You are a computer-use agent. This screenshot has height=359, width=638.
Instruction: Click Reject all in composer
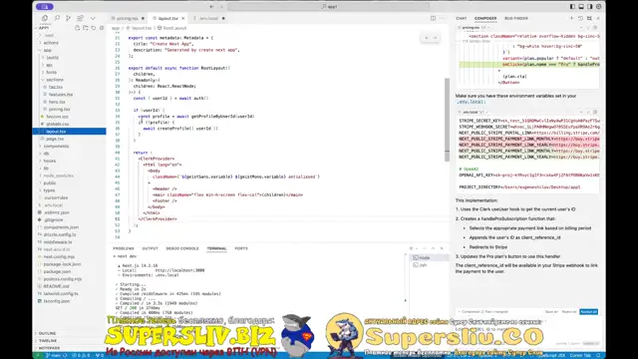coord(569,312)
